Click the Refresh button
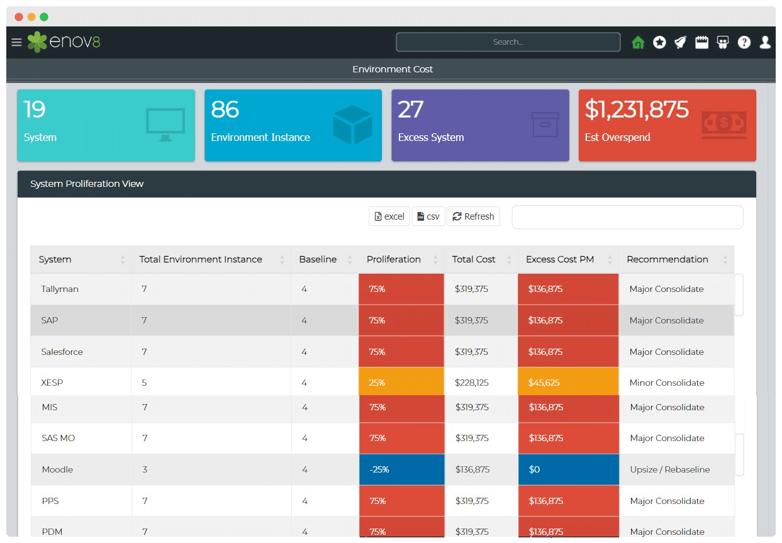This screenshot has height=543, width=782. tap(473, 216)
